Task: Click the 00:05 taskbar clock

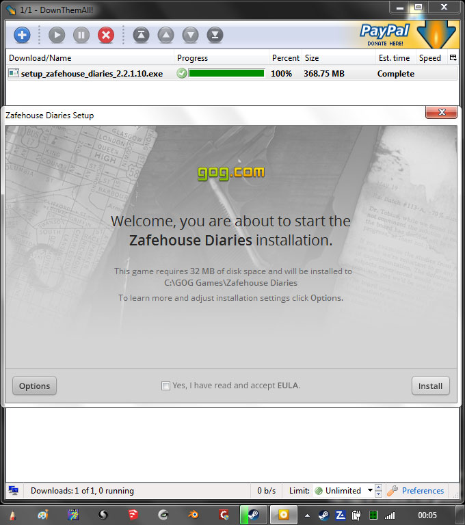Action: pos(427,515)
